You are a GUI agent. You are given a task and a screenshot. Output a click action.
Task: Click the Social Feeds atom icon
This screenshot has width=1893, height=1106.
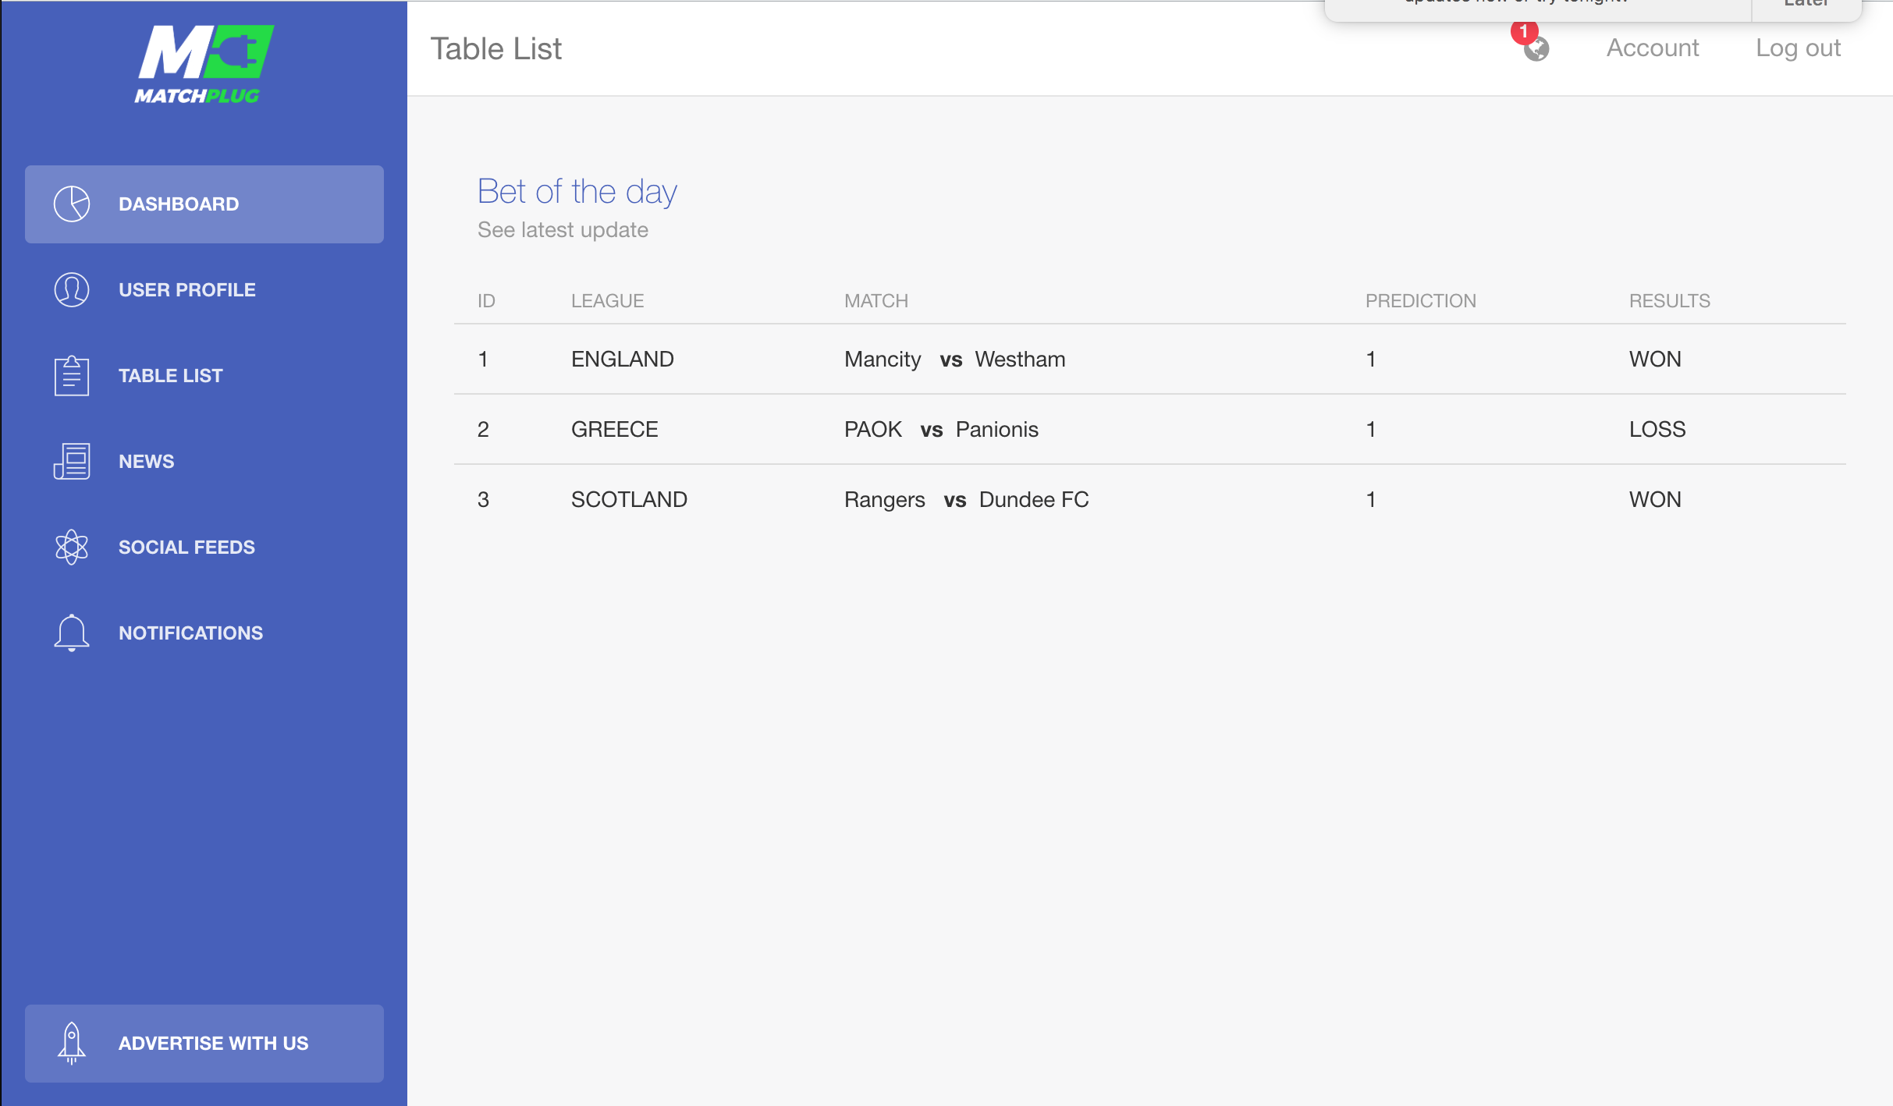72,548
